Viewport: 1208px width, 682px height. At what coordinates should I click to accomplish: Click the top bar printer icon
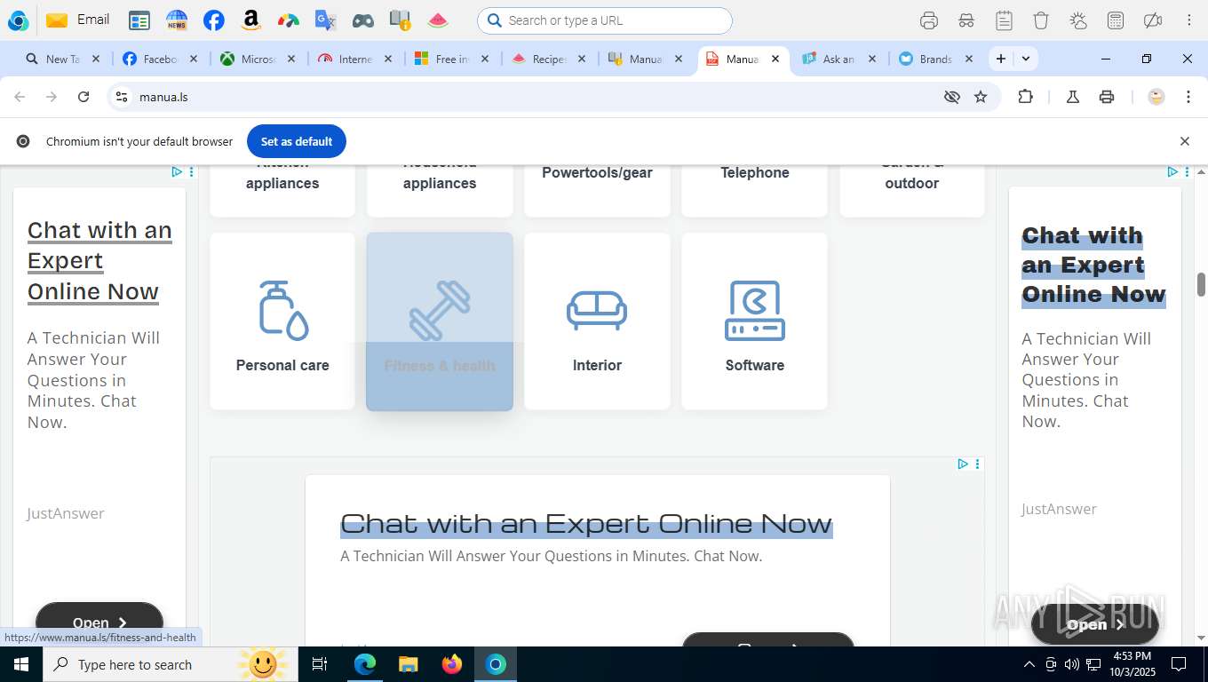(929, 20)
